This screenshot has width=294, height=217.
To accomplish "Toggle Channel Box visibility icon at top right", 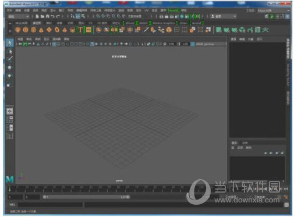I will (288, 16).
